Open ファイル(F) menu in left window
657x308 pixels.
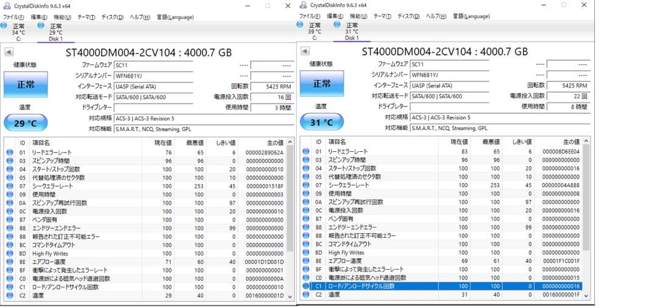coord(13,17)
